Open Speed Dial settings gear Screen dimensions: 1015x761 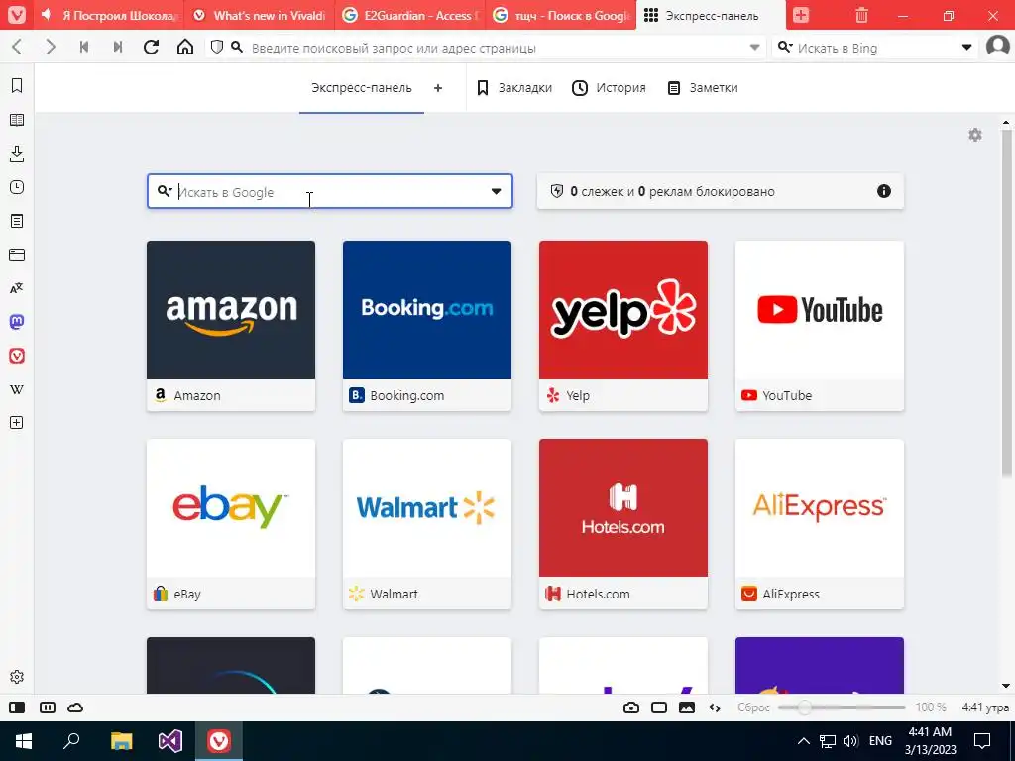click(975, 135)
